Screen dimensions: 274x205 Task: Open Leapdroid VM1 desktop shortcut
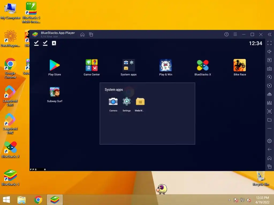[10, 96]
